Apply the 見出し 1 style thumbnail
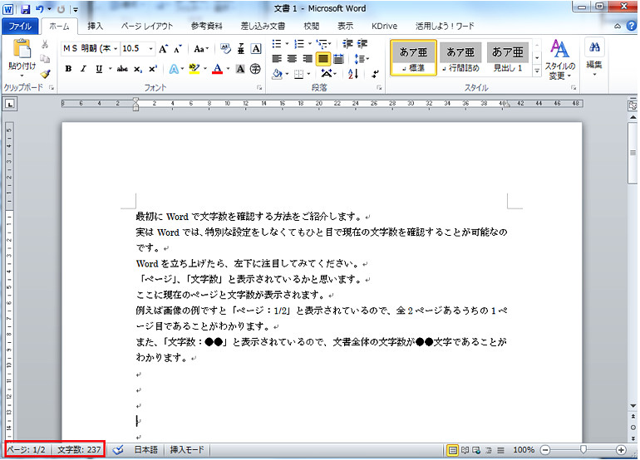This screenshot has height=460, width=640. coord(507,57)
